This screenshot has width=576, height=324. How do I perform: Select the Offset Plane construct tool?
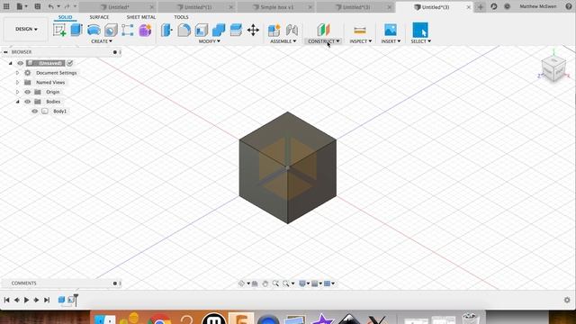click(324, 30)
